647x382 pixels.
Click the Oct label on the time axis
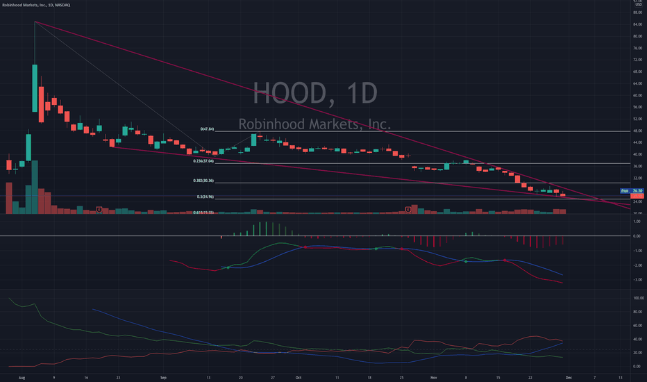pos(299,377)
